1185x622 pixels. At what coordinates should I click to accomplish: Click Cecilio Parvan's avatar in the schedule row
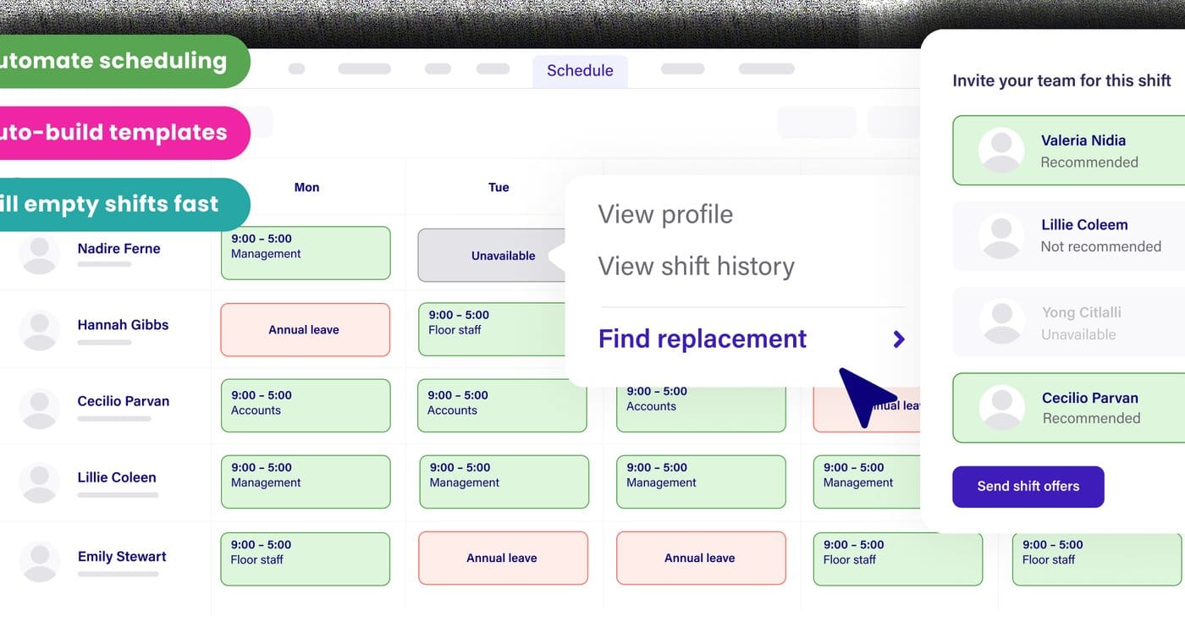tap(39, 408)
